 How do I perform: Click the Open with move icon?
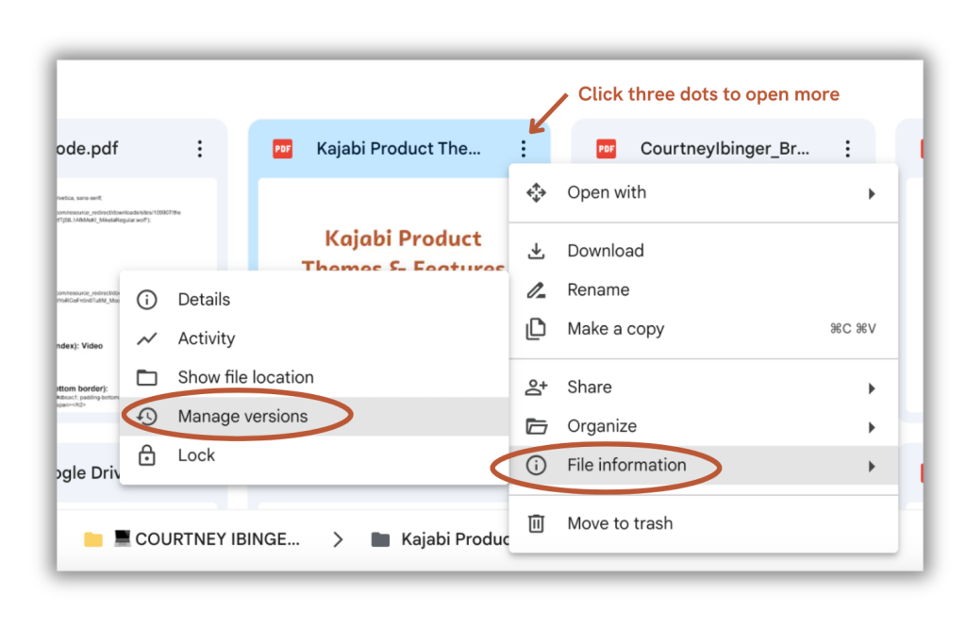click(536, 192)
